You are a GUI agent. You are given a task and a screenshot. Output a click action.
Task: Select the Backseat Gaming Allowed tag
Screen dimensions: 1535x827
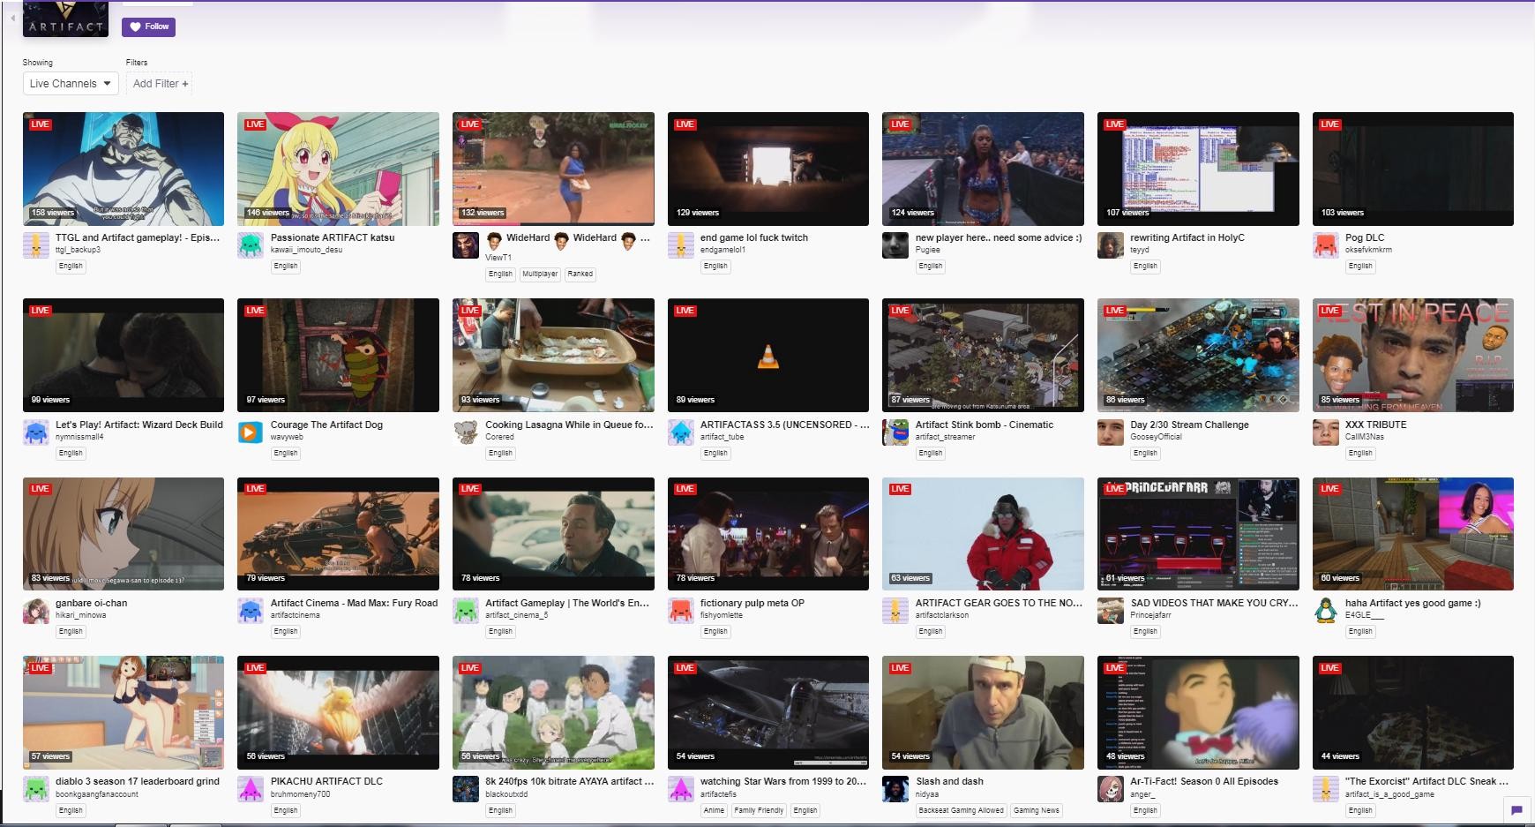tap(960, 810)
